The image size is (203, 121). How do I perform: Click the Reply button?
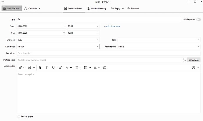tap(116, 8)
